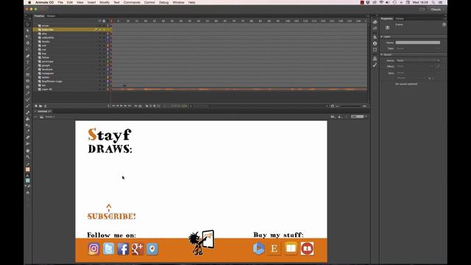The height and width of the screenshot is (265, 471).
Task: Open the File menu
Action: coord(60,2)
